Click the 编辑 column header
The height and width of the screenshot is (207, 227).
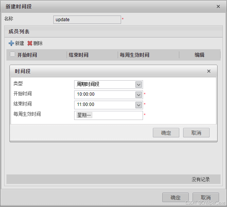click(x=199, y=55)
